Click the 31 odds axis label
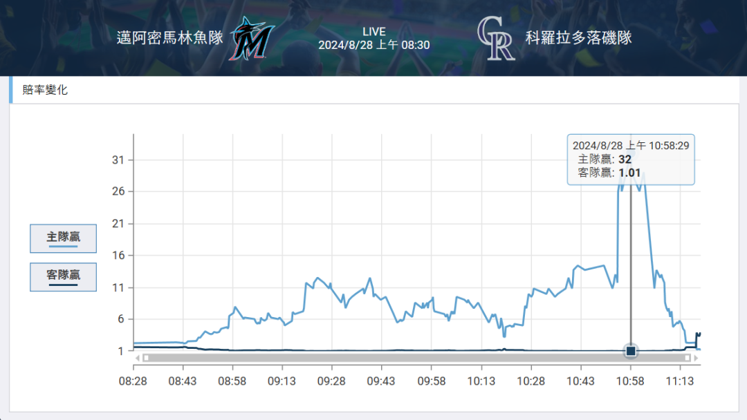 118,160
